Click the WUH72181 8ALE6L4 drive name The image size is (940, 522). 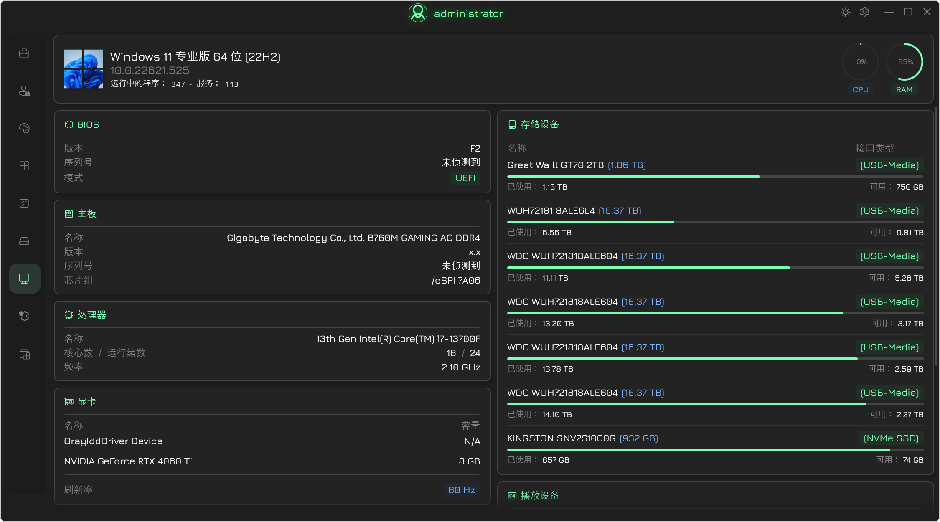point(551,210)
